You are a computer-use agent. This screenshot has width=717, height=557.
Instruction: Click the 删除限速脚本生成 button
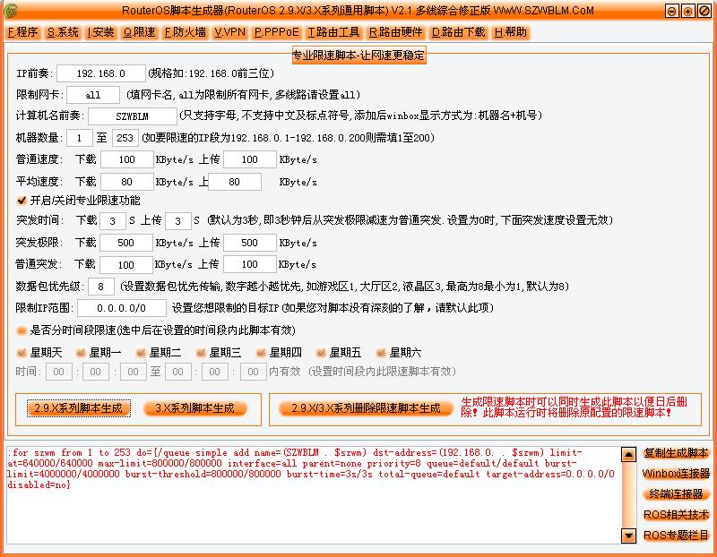click(x=367, y=408)
